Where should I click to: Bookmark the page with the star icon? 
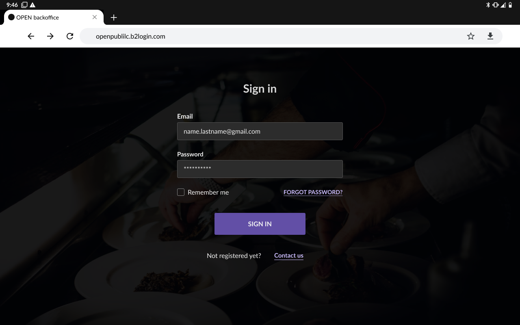click(x=471, y=36)
